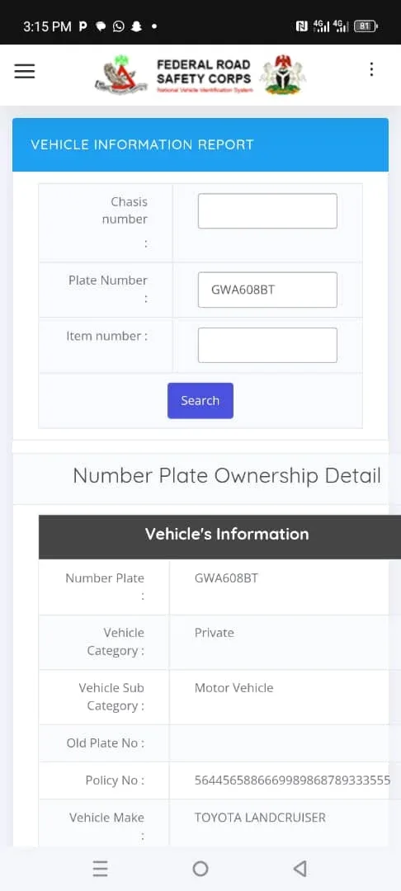Tap Android back triangle button

pyautogui.click(x=300, y=869)
